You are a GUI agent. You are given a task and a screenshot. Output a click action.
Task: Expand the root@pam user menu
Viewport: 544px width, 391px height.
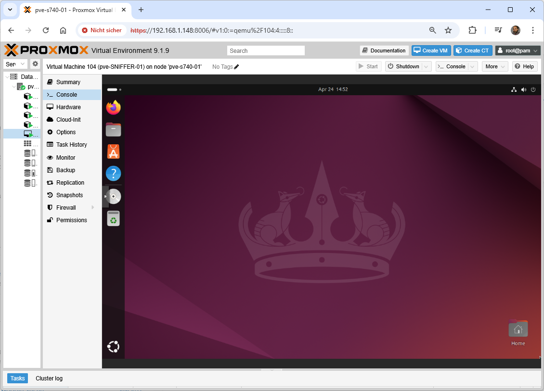[x=518, y=50]
